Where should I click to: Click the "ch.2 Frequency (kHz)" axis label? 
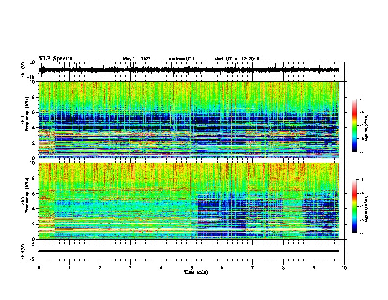click(x=25, y=196)
